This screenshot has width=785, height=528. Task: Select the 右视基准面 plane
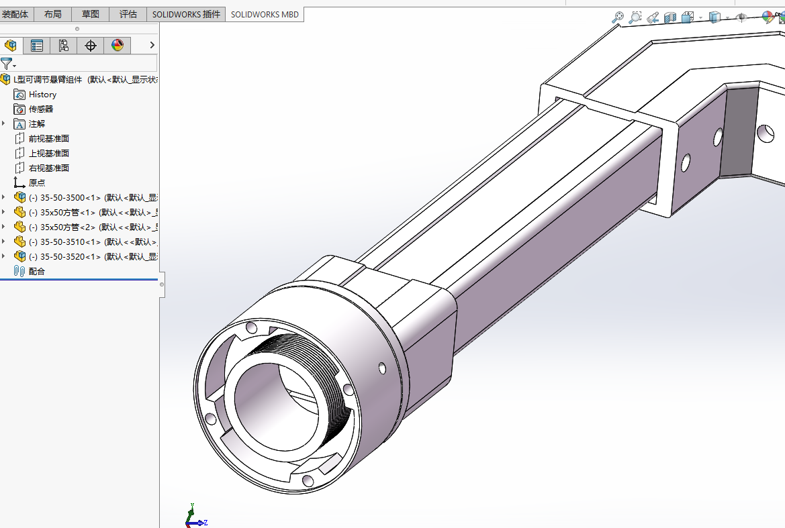pyautogui.click(x=42, y=168)
